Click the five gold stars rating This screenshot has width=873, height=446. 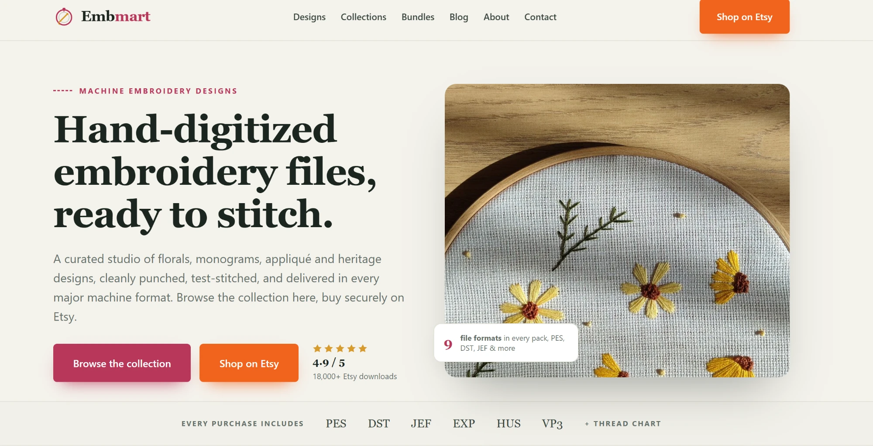point(340,349)
